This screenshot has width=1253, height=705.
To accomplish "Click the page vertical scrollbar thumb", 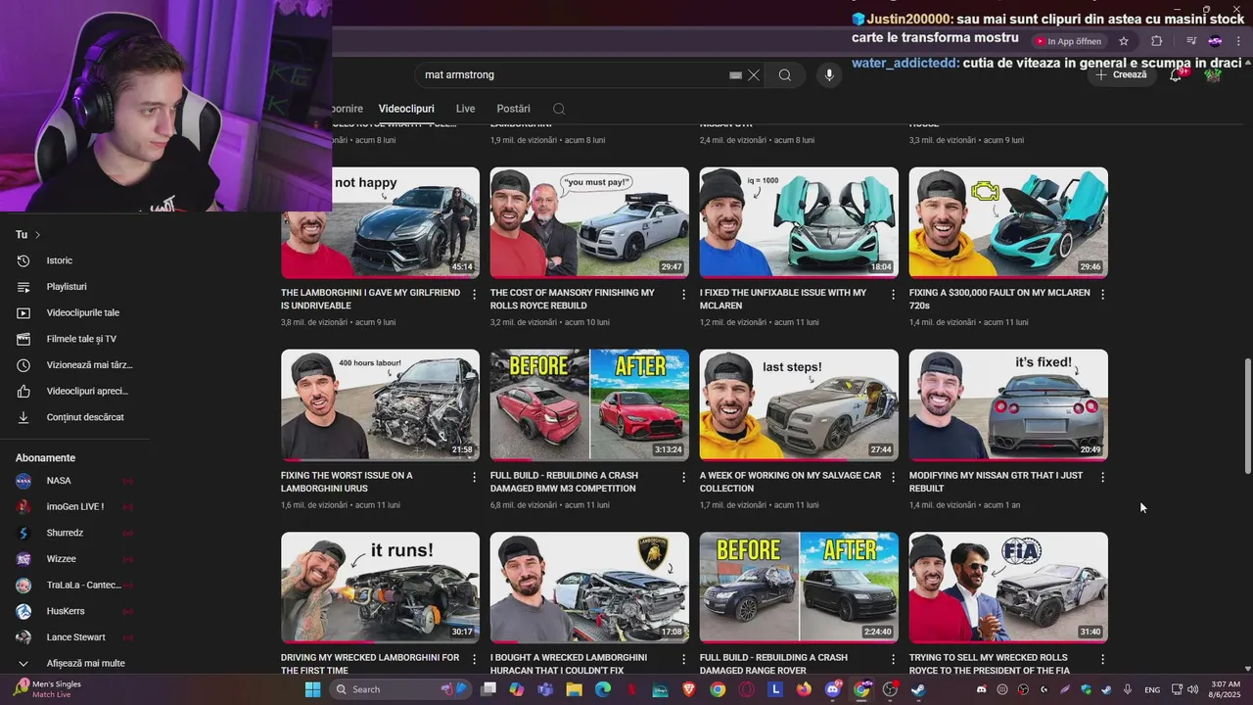I will 1246,418.
